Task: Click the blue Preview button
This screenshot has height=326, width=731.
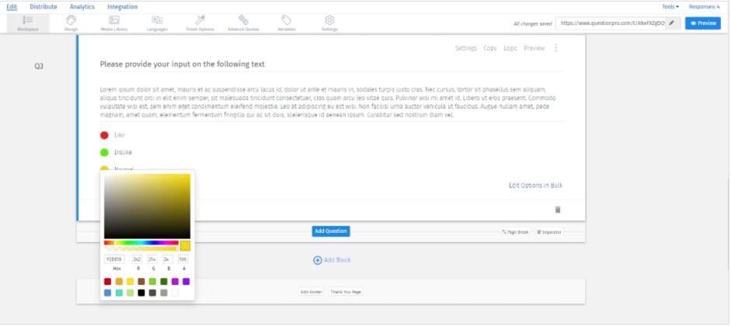Action: 702,23
